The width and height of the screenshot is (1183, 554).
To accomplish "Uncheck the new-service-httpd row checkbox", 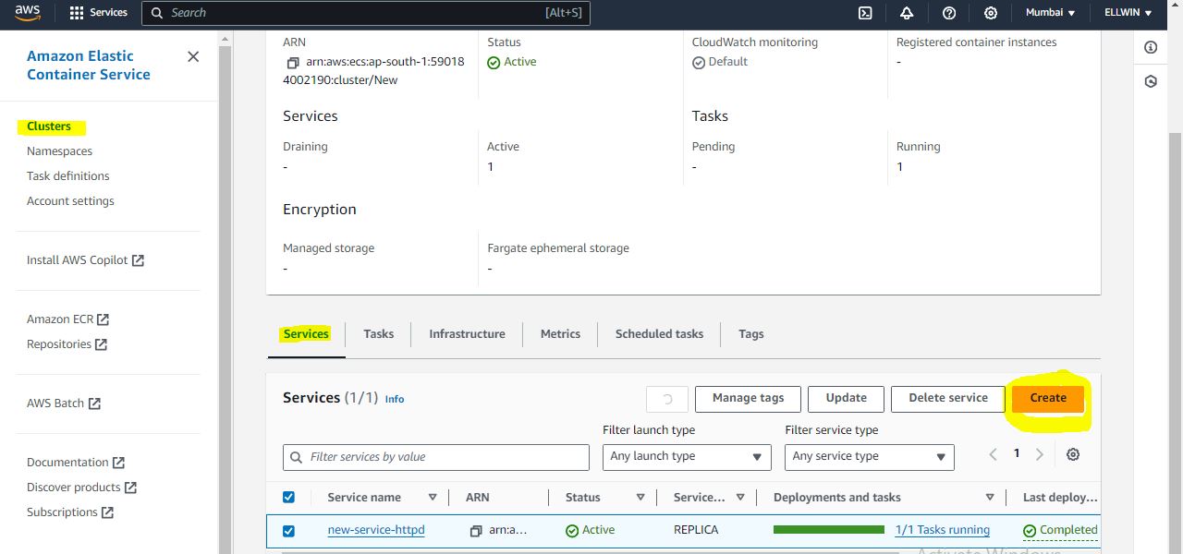I will pos(288,531).
